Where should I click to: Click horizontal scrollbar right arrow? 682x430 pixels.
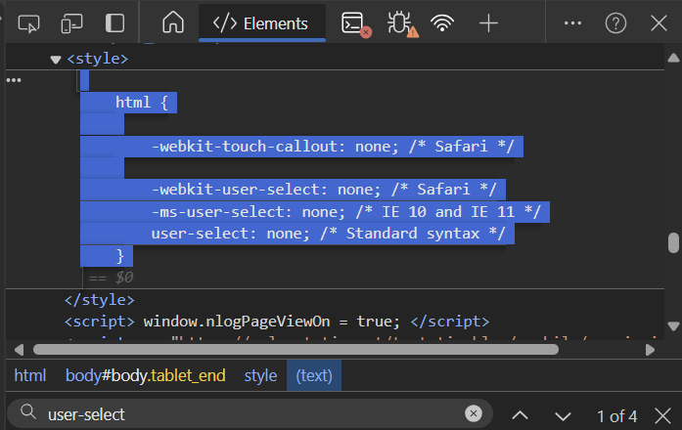[x=650, y=350]
